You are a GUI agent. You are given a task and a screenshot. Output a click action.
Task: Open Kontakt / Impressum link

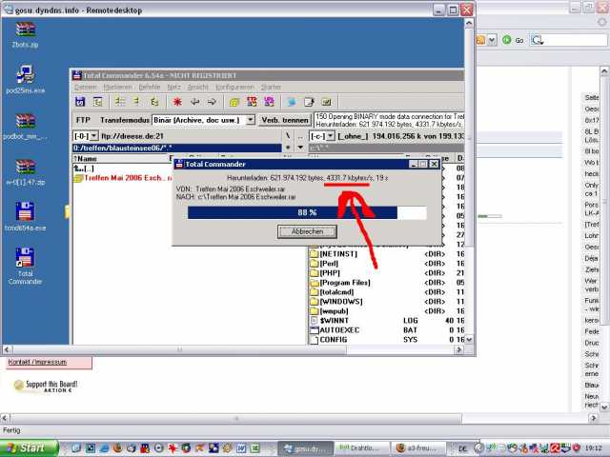pyautogui.click(x=37, y=362)
